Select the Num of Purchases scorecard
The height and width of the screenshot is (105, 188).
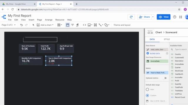[x=27, y=48]
